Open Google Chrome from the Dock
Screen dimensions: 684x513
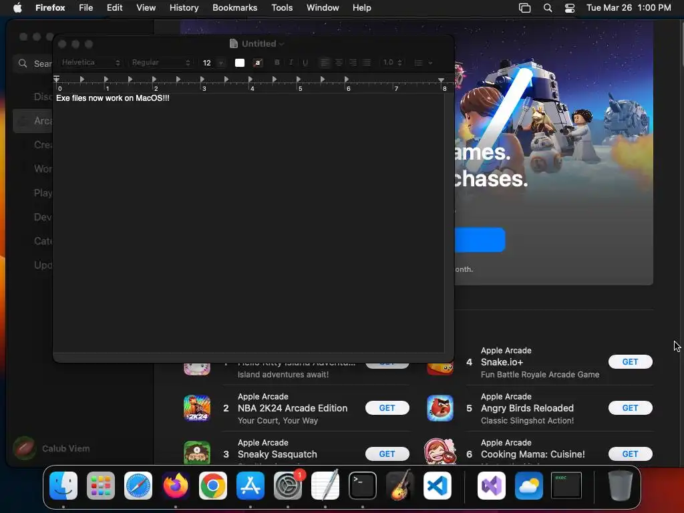coord(213,486)
